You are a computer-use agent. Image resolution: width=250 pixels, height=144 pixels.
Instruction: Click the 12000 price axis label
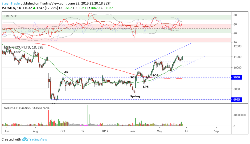(x=237, y=46)
